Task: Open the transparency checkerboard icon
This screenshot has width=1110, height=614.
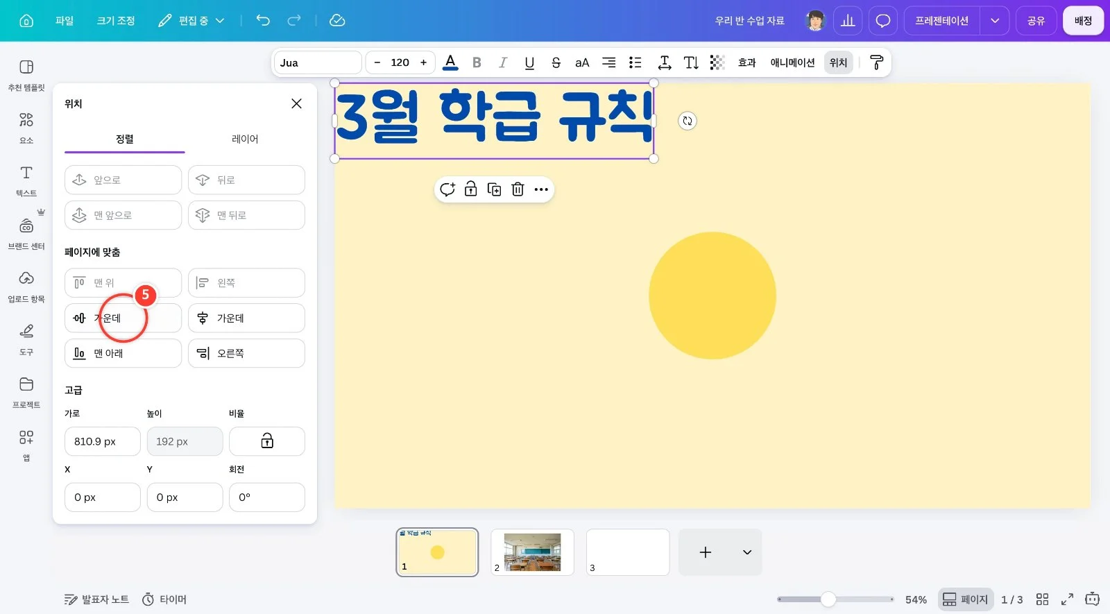Action: tap(717, 62)
